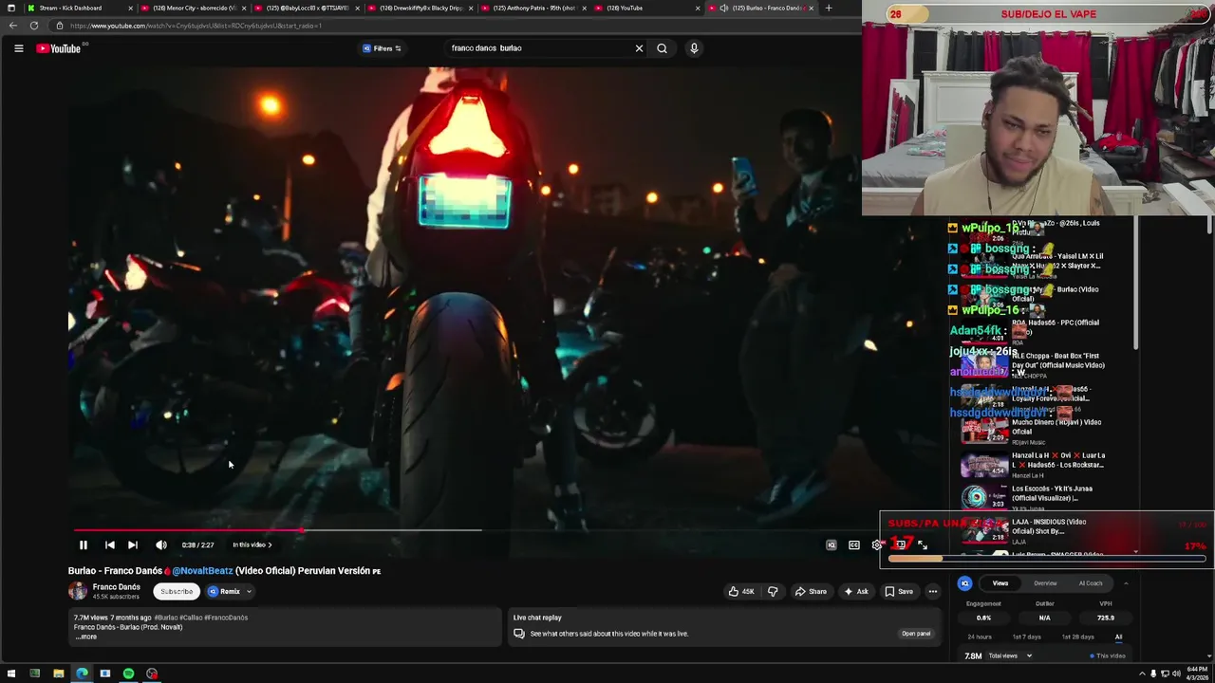Open system volume in tray

pyautogui.click(x=1176, y=674)
